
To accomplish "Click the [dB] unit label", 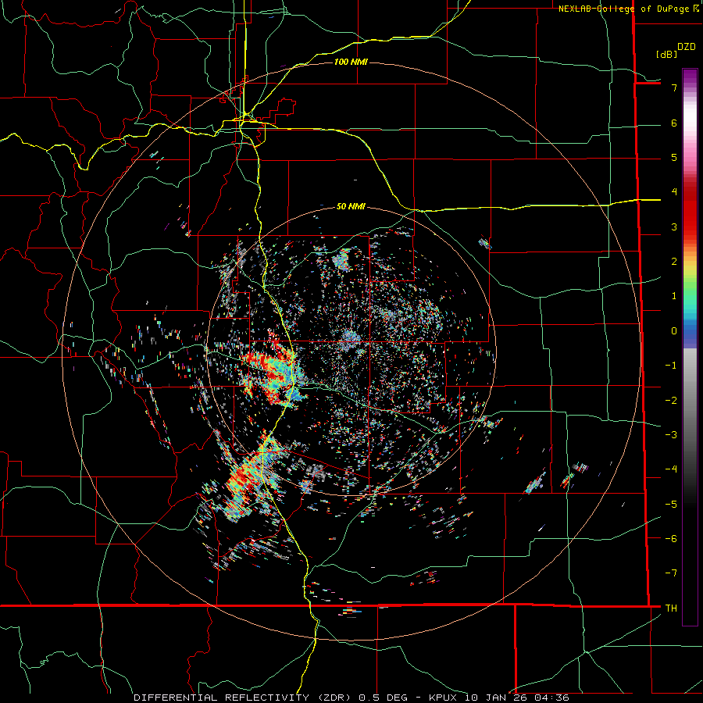I will [x=666, y=54].
